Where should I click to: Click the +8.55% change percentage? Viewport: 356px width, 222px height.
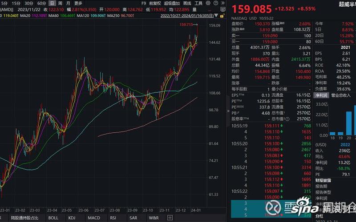coord(306,9)
